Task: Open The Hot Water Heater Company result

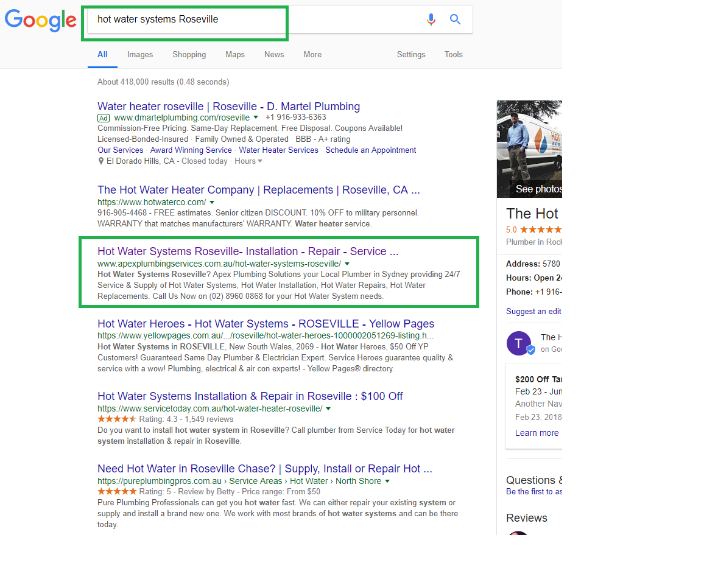Action: [x=259, y=190]
